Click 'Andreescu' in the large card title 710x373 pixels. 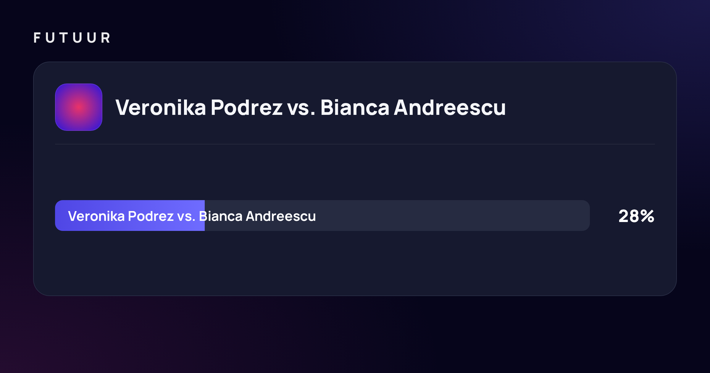point(450,107)
